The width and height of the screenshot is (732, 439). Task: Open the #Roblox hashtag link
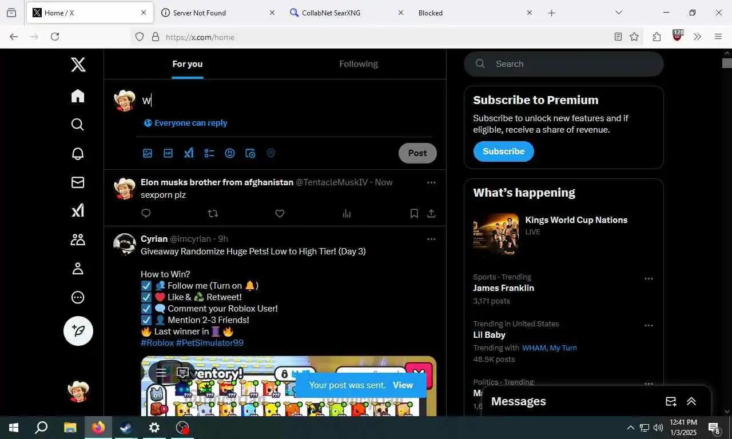click(157, 343)
